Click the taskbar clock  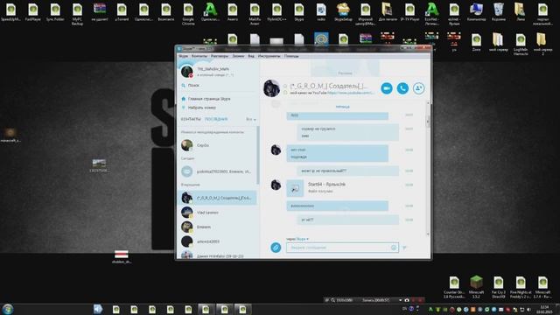544,309
